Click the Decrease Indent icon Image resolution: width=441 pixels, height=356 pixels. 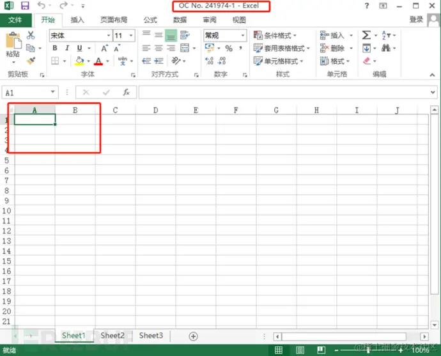pos(146,61)
